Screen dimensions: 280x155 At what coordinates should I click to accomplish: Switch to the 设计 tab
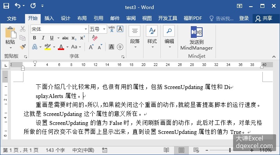click(66, 18)
